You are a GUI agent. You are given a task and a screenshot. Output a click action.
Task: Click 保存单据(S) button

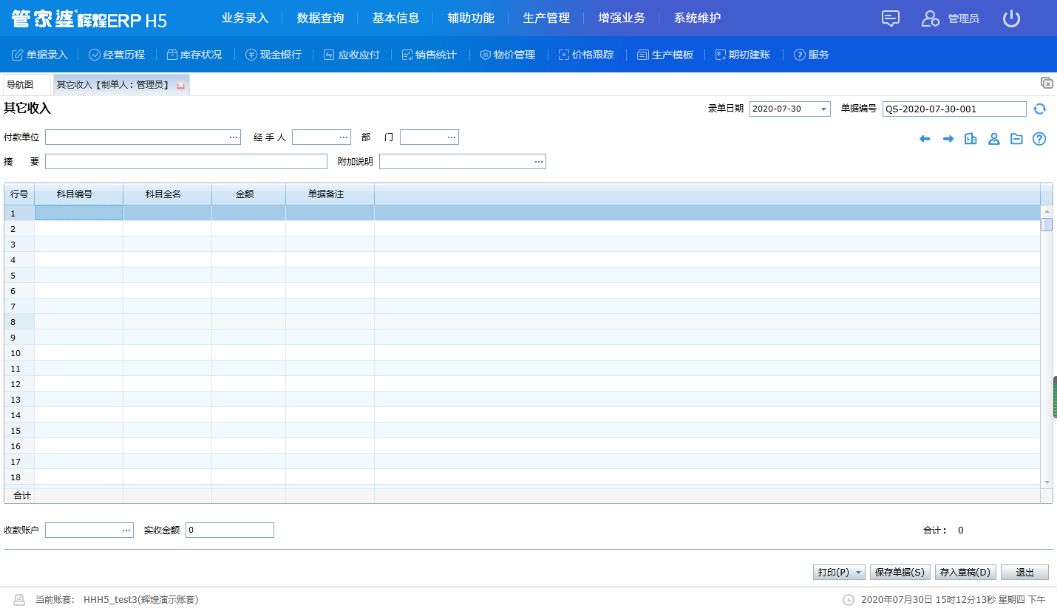(x=900, y=573)
